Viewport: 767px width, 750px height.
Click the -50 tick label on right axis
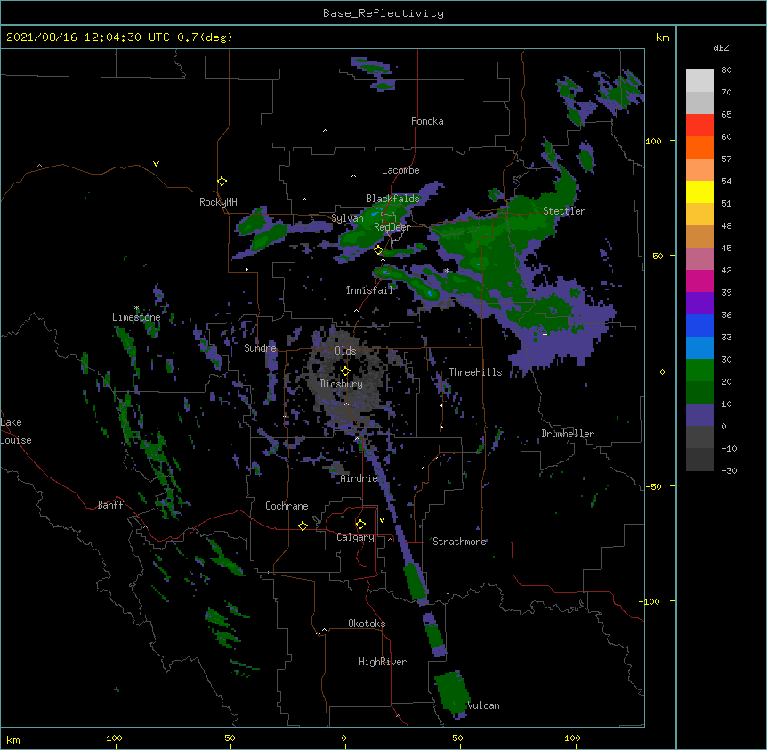(x=652, y=486)
